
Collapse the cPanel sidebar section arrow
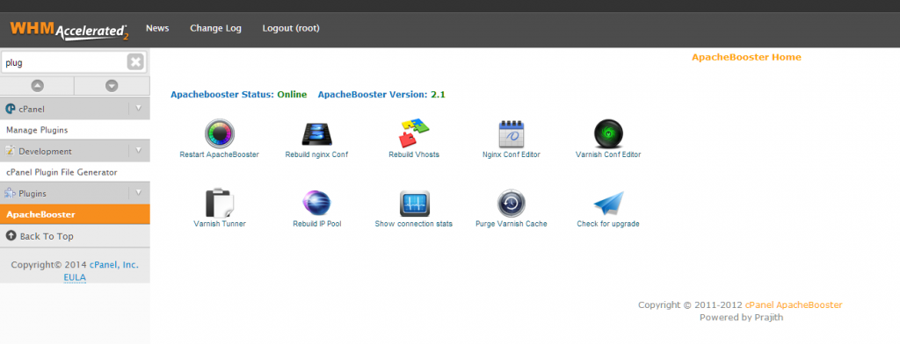coord(138,108)
